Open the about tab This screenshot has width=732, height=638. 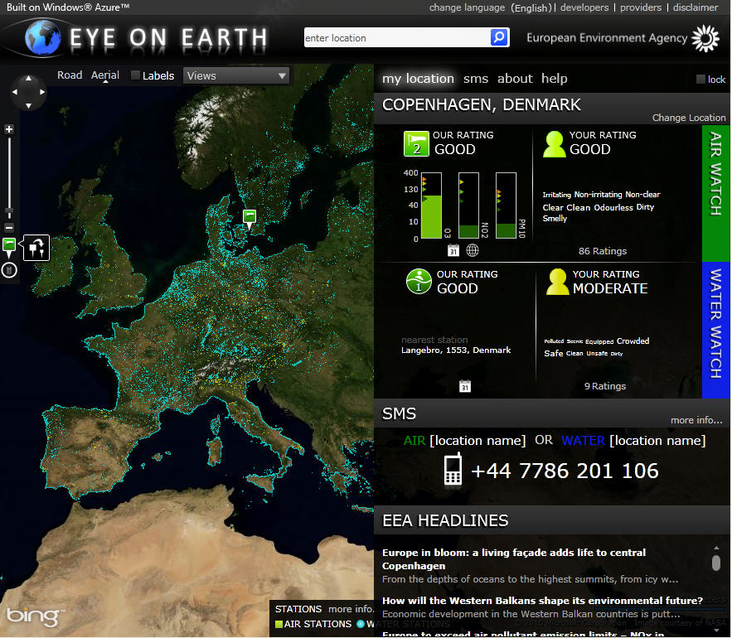[515, 79]
